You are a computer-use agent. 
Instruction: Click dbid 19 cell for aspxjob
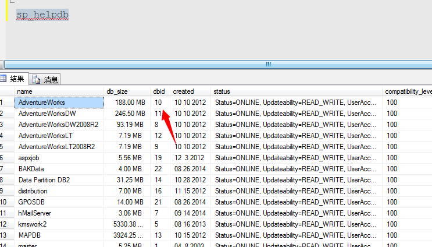click(x=160, y=158)
